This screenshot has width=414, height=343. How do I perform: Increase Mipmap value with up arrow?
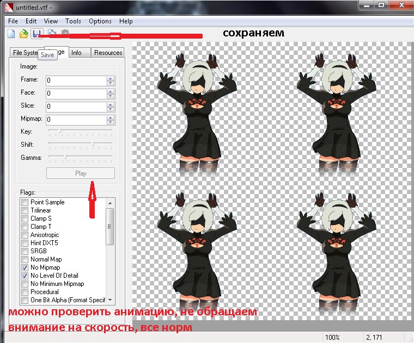[111, 117]
